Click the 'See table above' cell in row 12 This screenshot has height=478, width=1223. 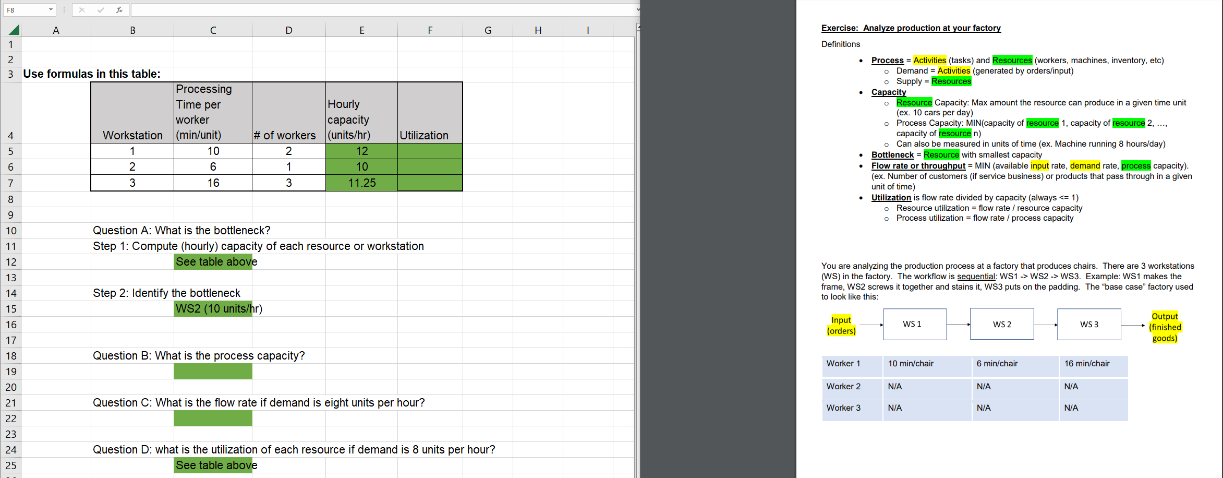213,262
